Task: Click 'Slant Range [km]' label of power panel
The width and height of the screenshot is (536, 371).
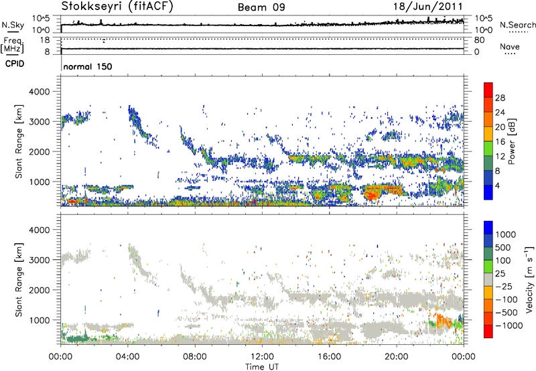Action: [19, 141]
